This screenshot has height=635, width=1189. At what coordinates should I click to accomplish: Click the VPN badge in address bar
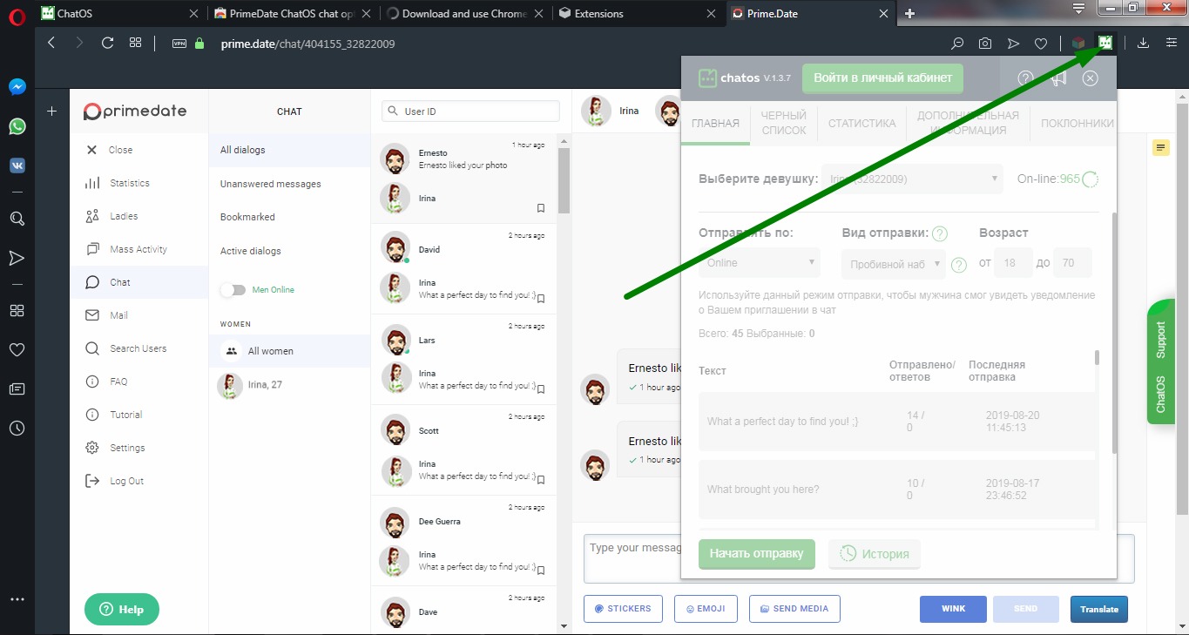179,43
